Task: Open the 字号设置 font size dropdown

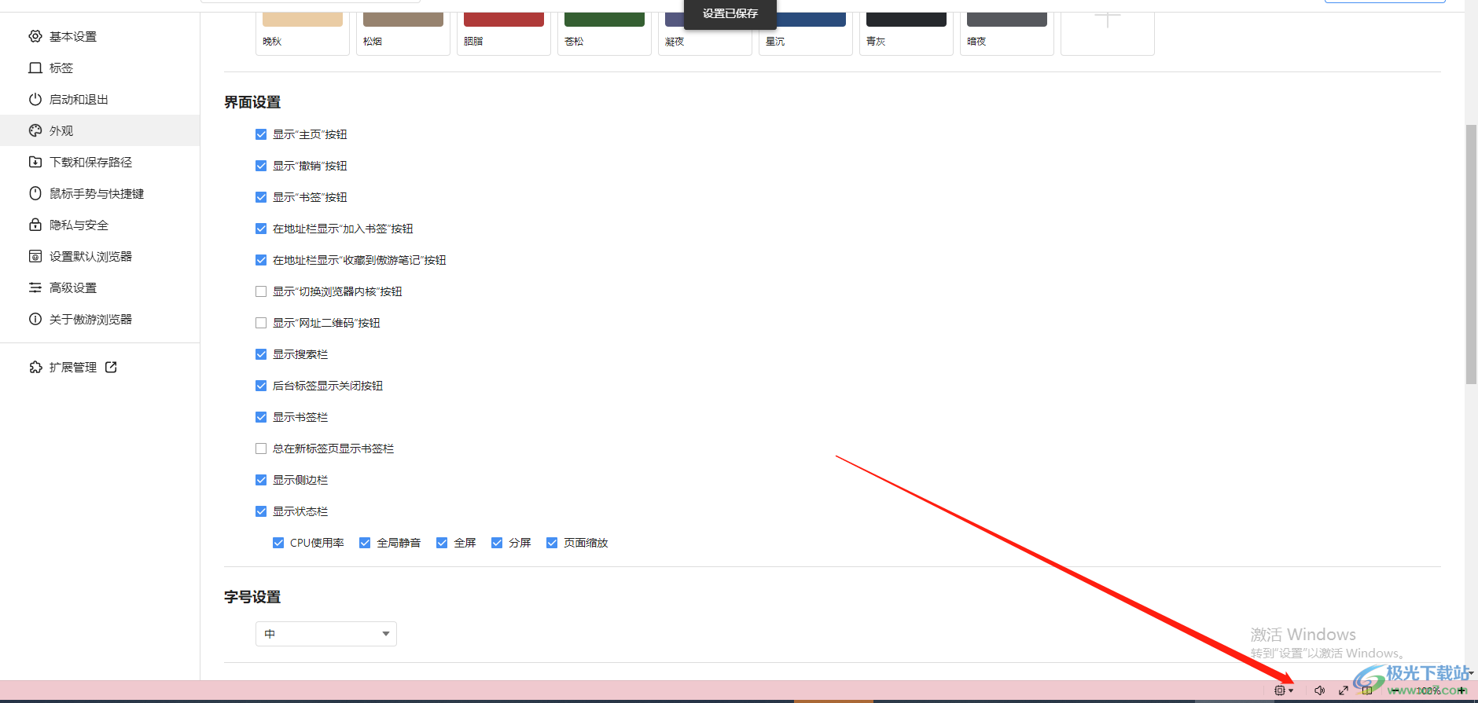Action: 326,634
